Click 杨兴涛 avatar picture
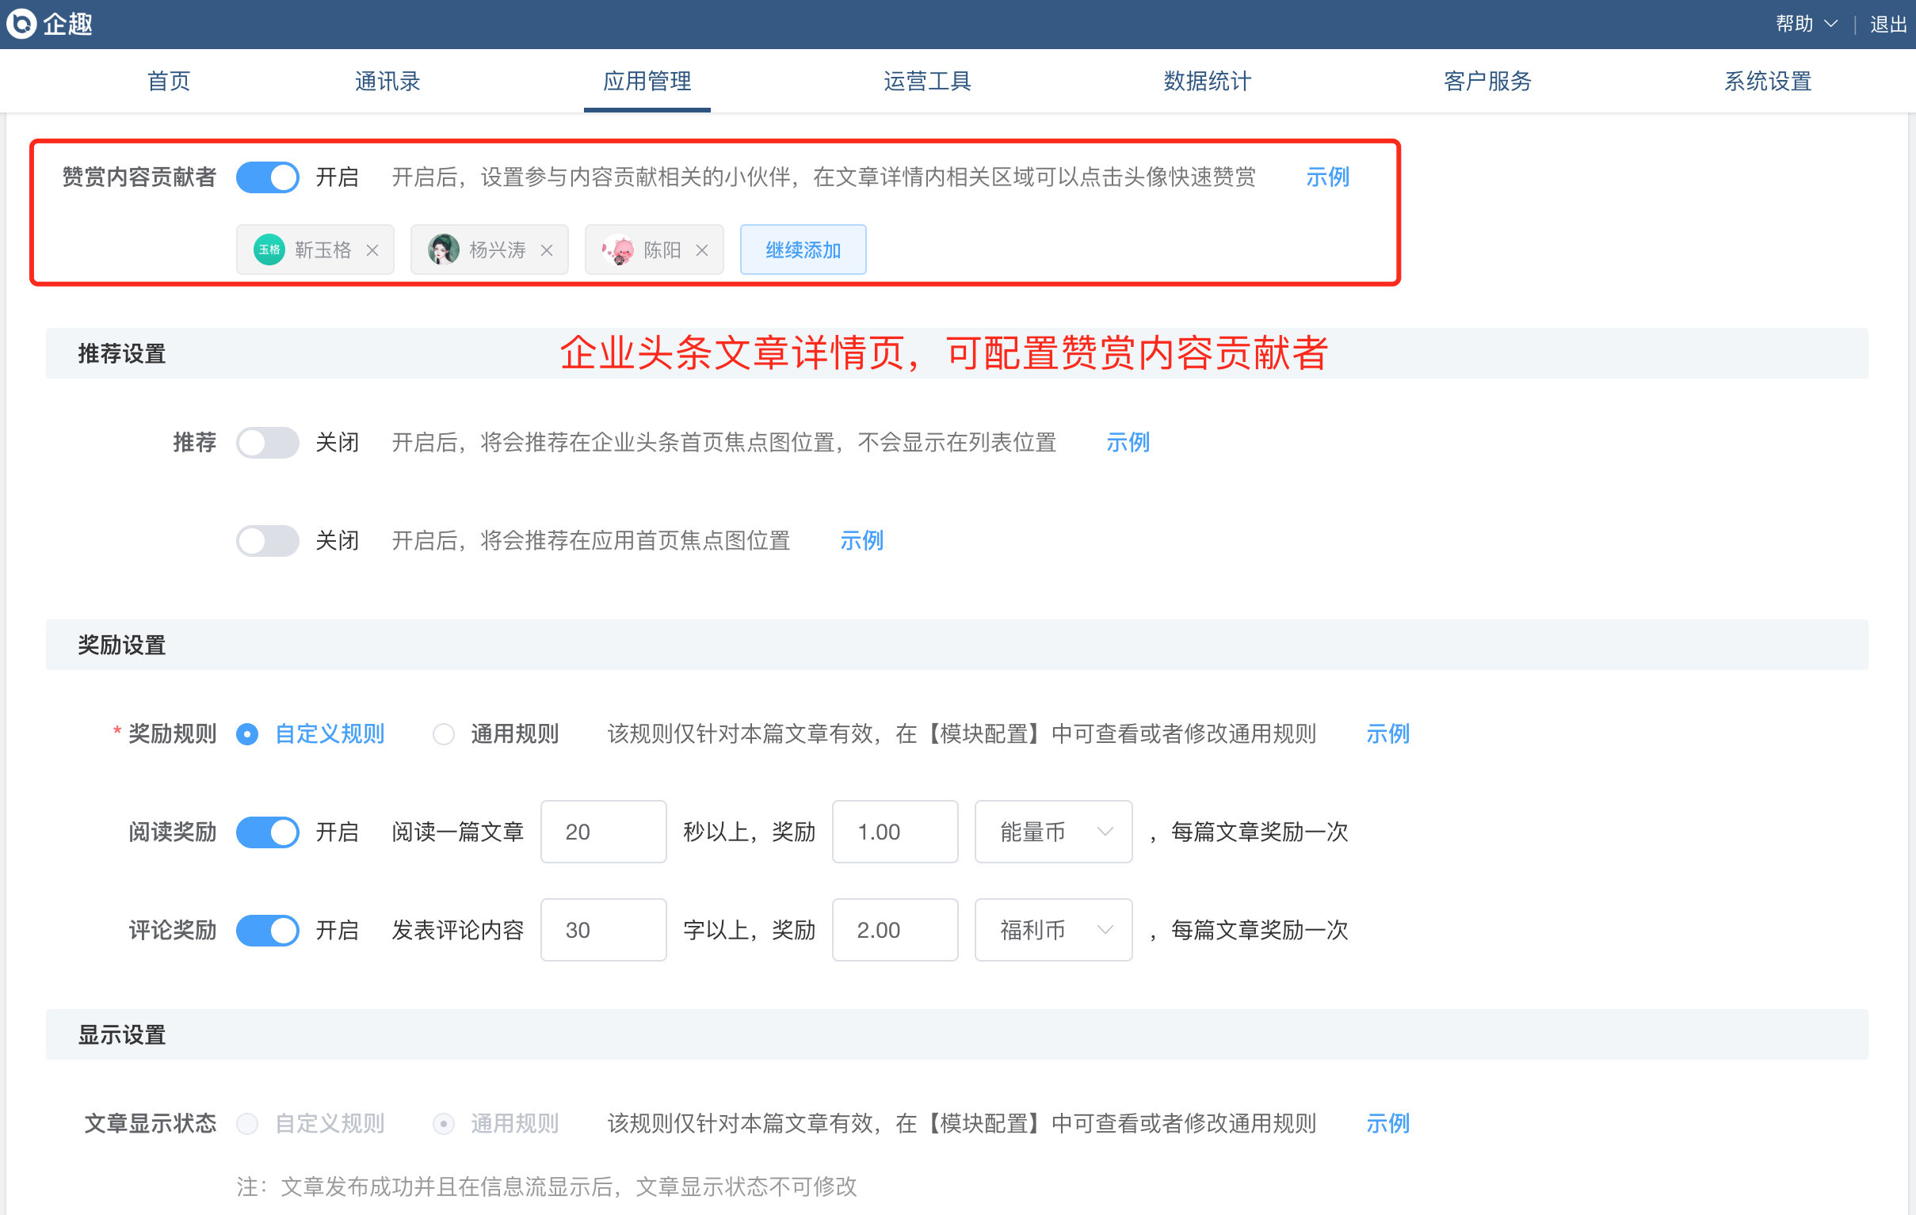Viewport: 1916px width, 1215px height. (x=443, y=249)
